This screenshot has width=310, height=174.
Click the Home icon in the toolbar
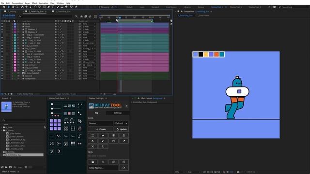[4, 7]
